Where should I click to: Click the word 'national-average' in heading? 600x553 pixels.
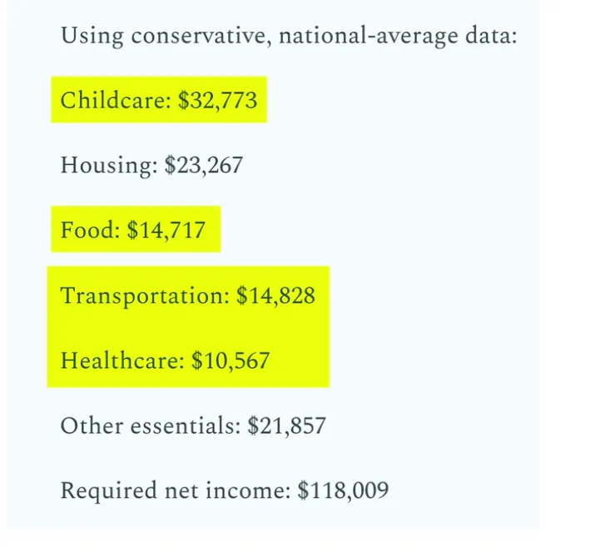[x=368, y=37]
